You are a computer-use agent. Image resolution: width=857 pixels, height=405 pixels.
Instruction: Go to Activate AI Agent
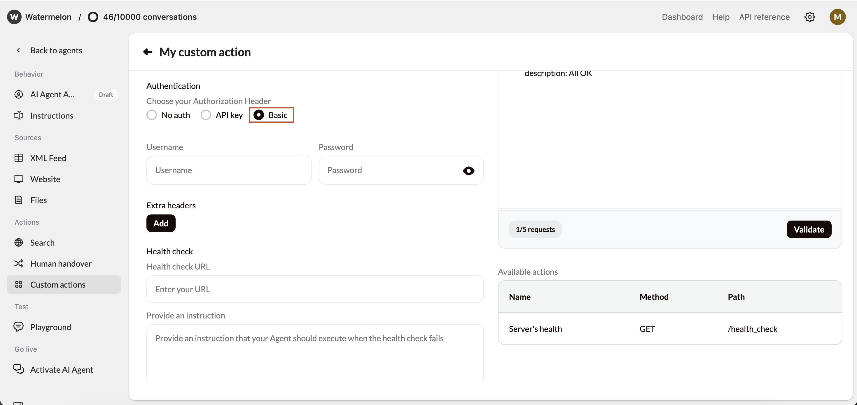[62, 369]
